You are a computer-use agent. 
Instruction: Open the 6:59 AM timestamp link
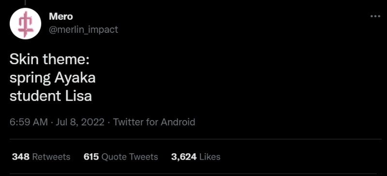[x=29, y=122]
